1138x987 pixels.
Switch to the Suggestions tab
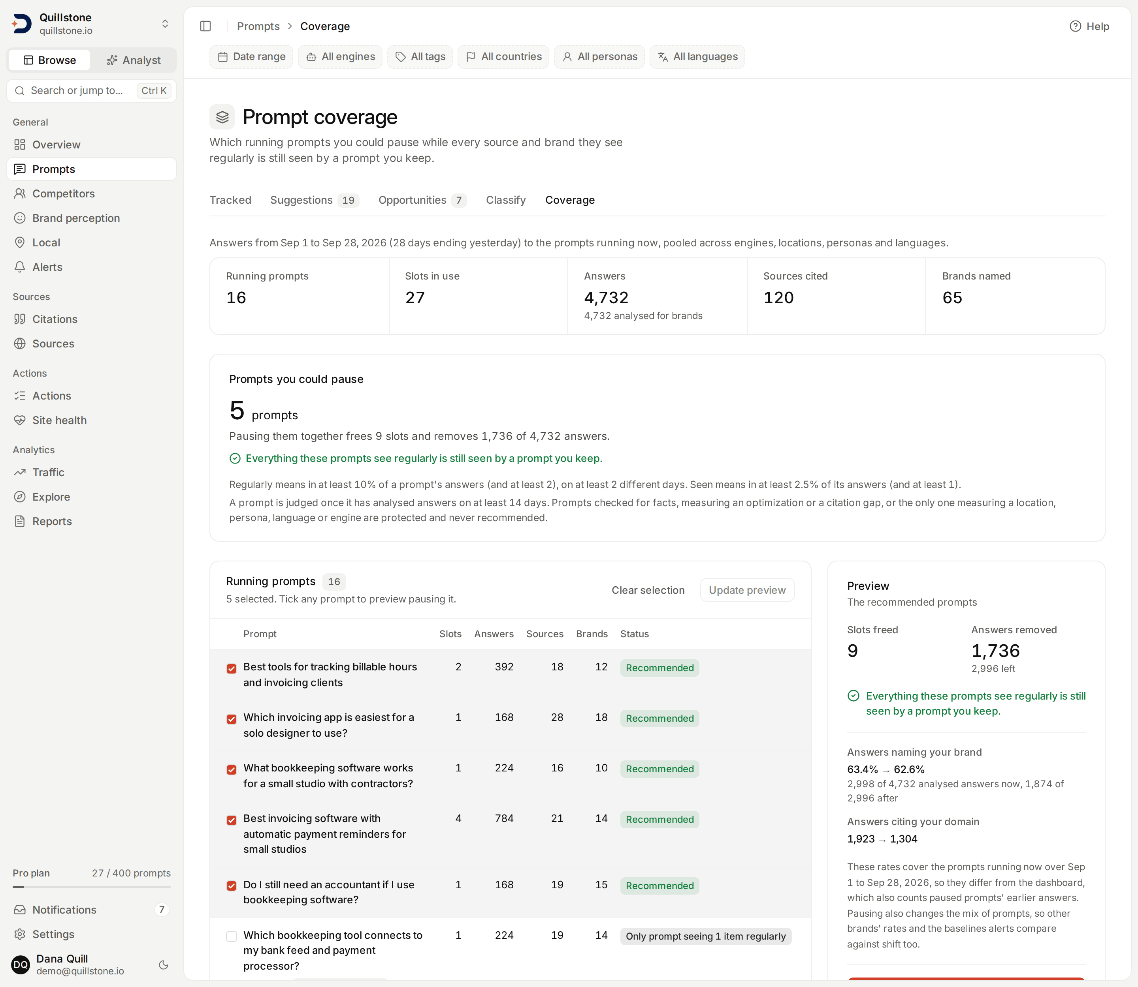point(314,200)
